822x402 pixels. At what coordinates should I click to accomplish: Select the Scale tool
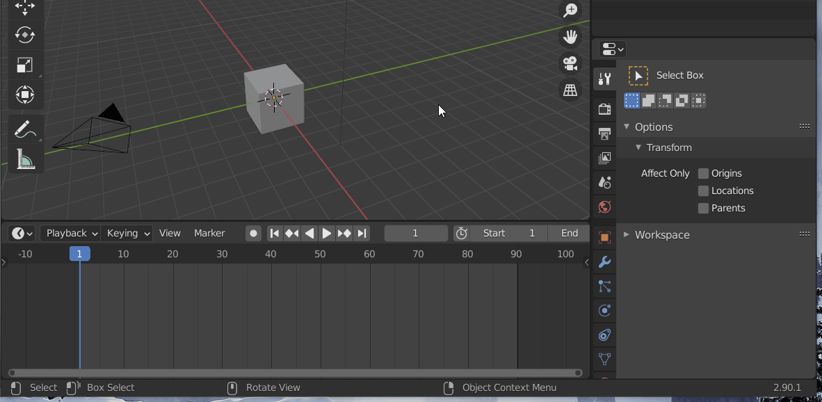click(x=24, y=65)
